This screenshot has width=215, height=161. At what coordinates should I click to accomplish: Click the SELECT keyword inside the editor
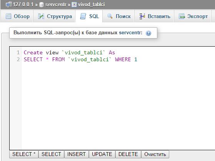[33, 59]
